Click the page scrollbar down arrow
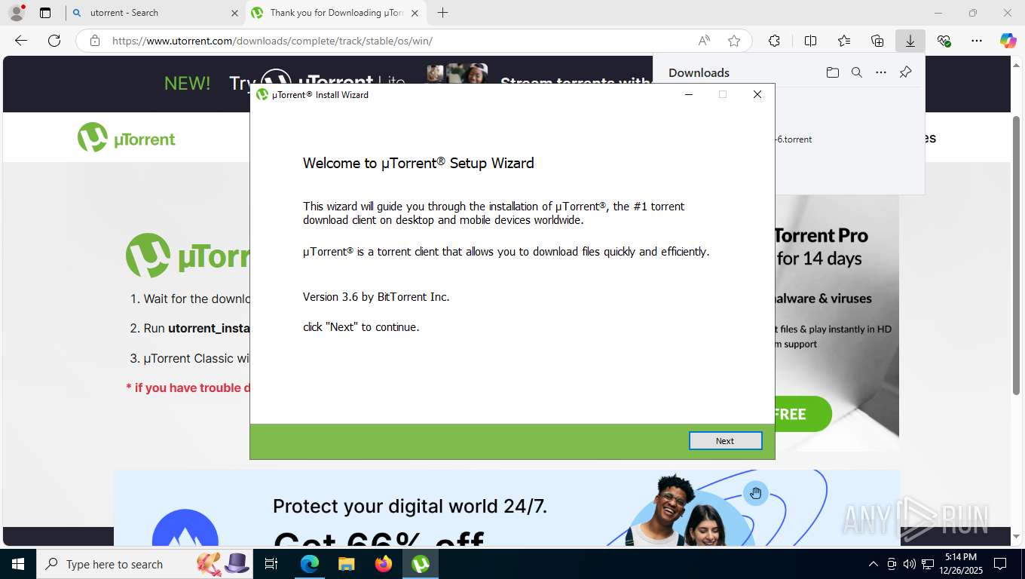 click(x=1016, y=536)
